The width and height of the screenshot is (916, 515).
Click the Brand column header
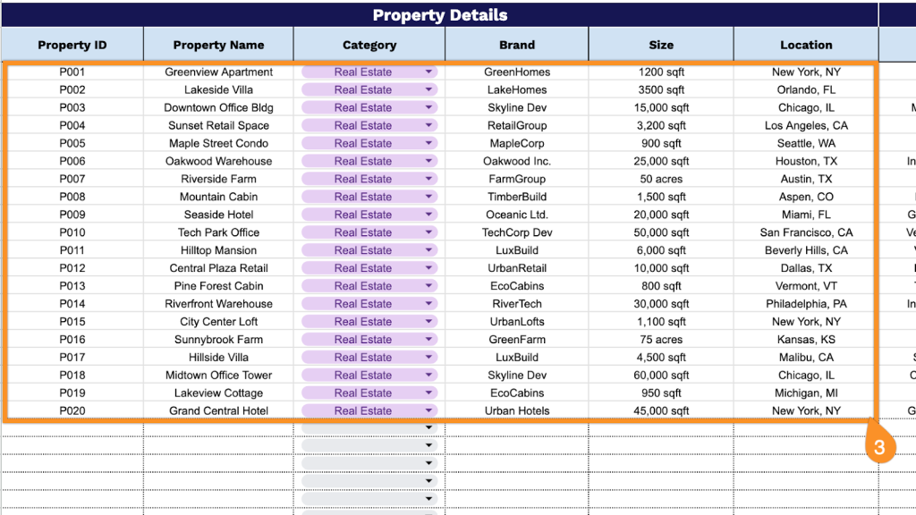tap(517, 45)
